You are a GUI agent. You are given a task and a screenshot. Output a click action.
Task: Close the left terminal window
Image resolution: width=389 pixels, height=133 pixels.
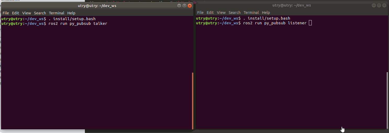coord(190,6)
